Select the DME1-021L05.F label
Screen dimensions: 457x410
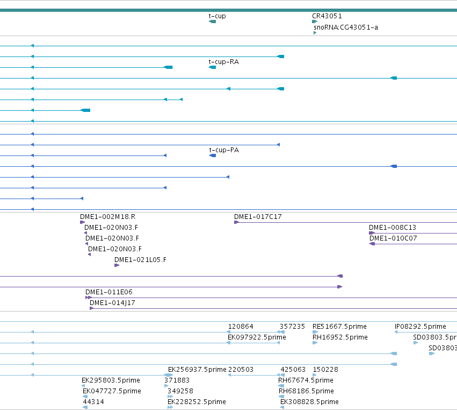140,260
